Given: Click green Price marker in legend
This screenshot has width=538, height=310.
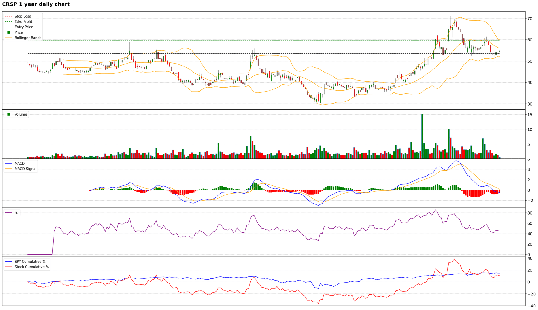Looking at the screenshot, I should pos(9,32).
